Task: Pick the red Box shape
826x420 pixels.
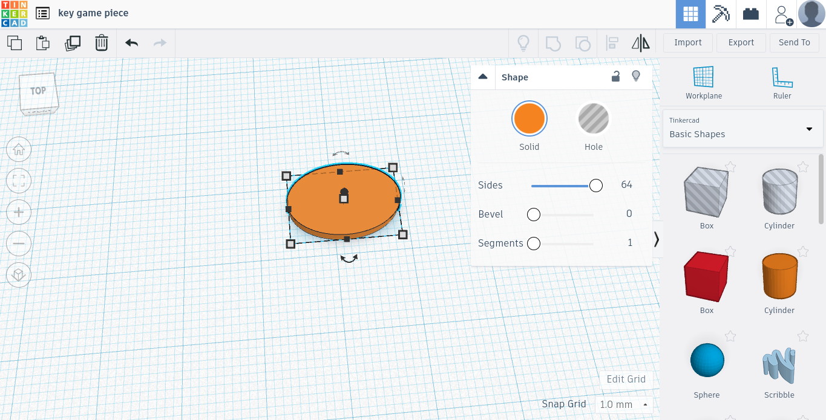Action: (x=707, y=277)
